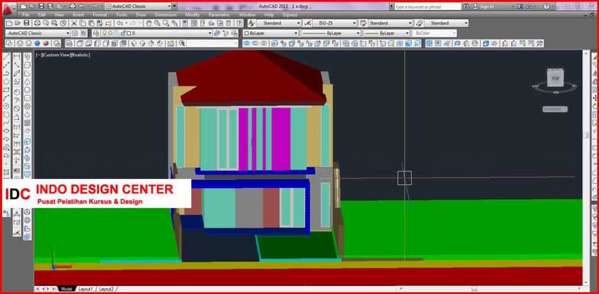Switch to SW Isometric view icon
The image size is (599, 294).
[x=133, y=43]
